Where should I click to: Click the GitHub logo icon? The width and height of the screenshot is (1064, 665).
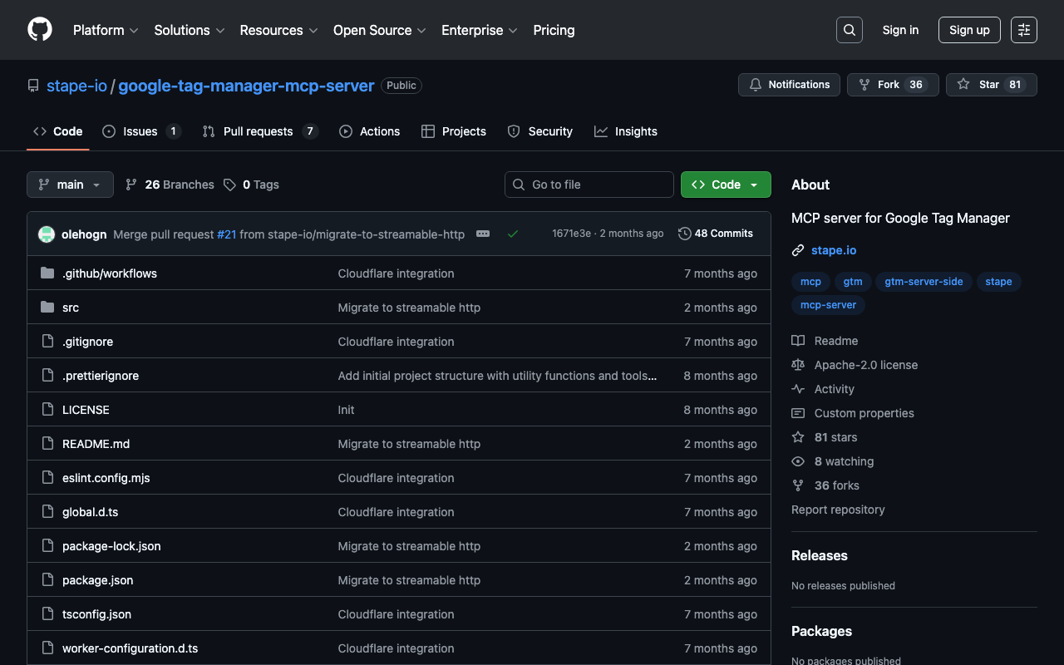[x=40, y=30]
